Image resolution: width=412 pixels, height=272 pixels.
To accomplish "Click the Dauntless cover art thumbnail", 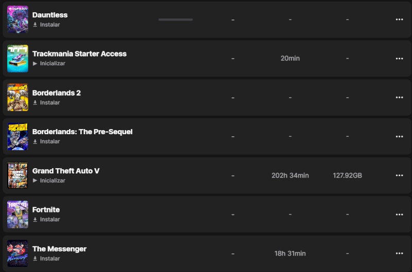I will click(18, 20).
